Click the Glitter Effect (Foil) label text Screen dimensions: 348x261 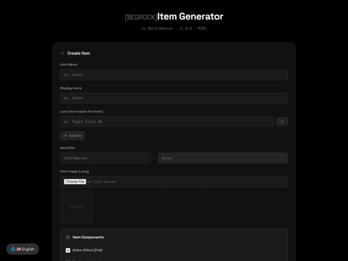pos(88,250)
